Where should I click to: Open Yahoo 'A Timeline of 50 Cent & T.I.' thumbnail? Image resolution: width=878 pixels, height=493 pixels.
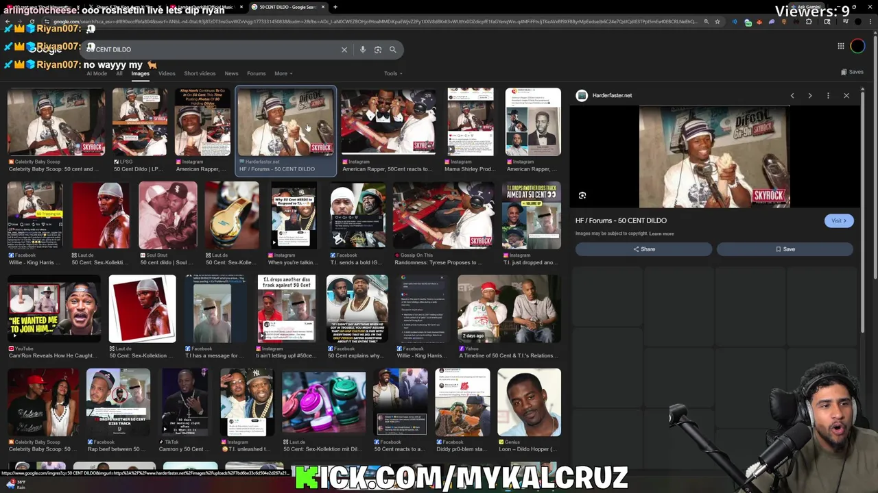tap(508, 309)
